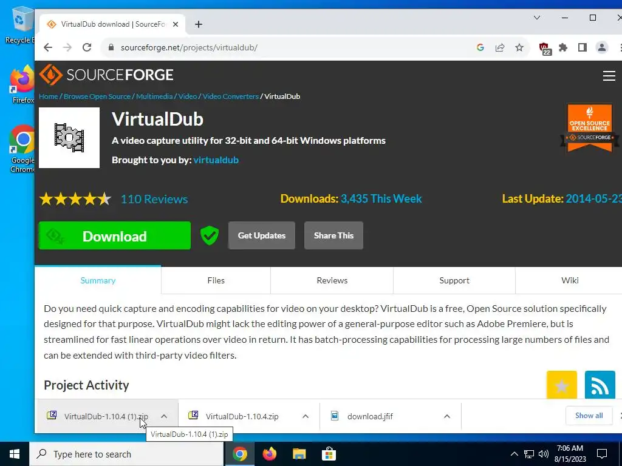Click the Open Source Excellence badge
622x466 pixels.
pos(589,128)
